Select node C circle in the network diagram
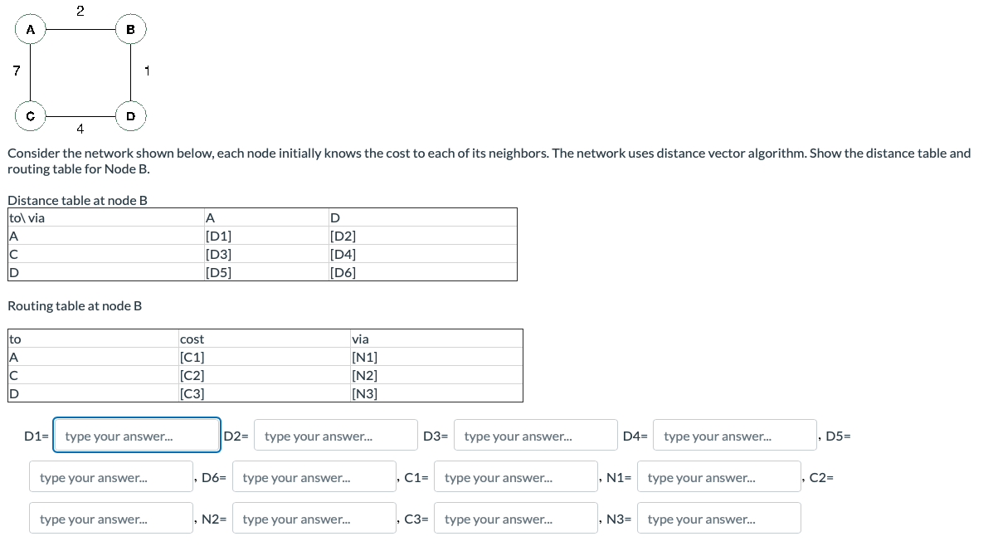 pyautogui.click(x=31, y=117)
